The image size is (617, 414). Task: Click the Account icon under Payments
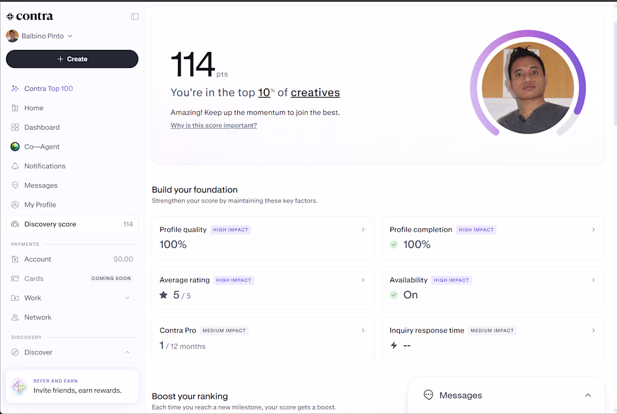pos(15,259)
